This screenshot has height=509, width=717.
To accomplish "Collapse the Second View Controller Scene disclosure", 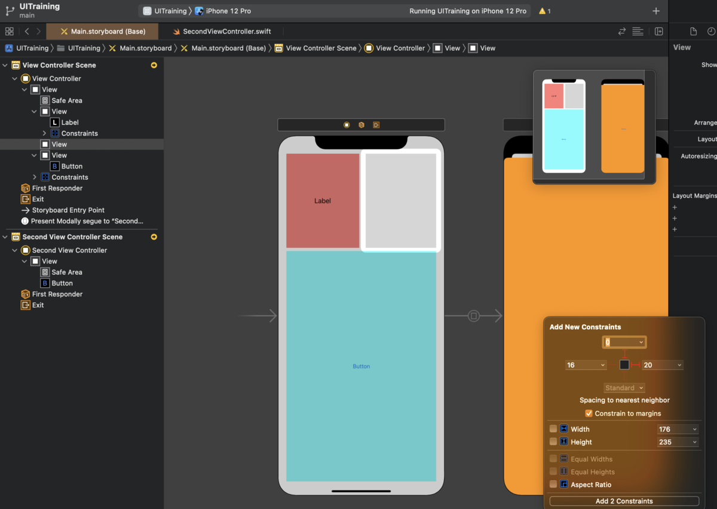I will (5, 237).
